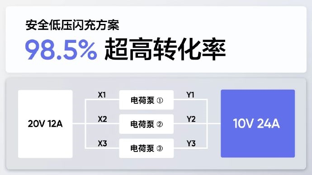Select the 电荷泵 ② block
The width and height of the screenshot is (312, 175).
[x=147, y=124]
